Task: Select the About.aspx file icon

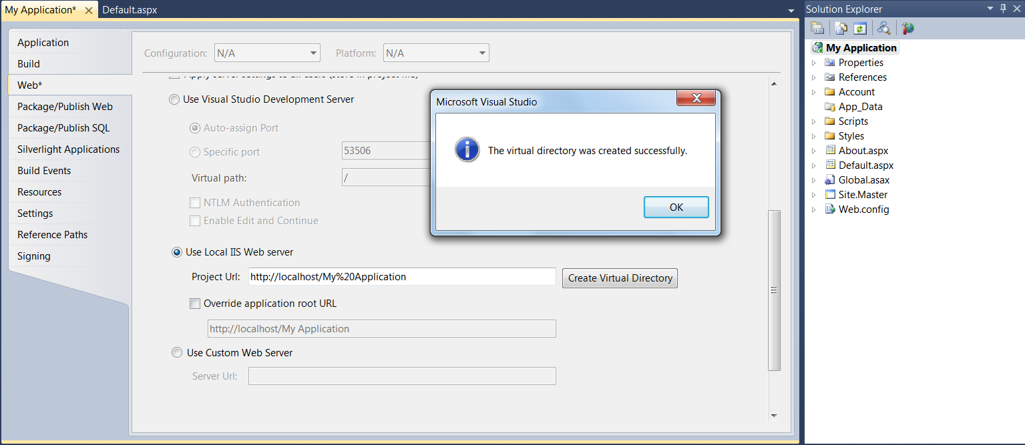Action: coord(830,151)
